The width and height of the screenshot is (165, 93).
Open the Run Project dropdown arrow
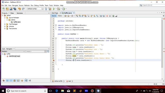(56, 9)
